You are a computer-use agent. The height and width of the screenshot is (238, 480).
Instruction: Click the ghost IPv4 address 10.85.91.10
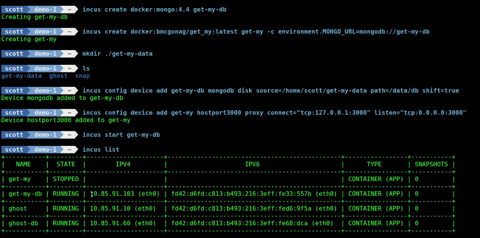coord(110,208)
